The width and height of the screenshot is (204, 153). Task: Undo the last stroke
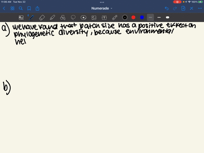[x=167, y=8]
